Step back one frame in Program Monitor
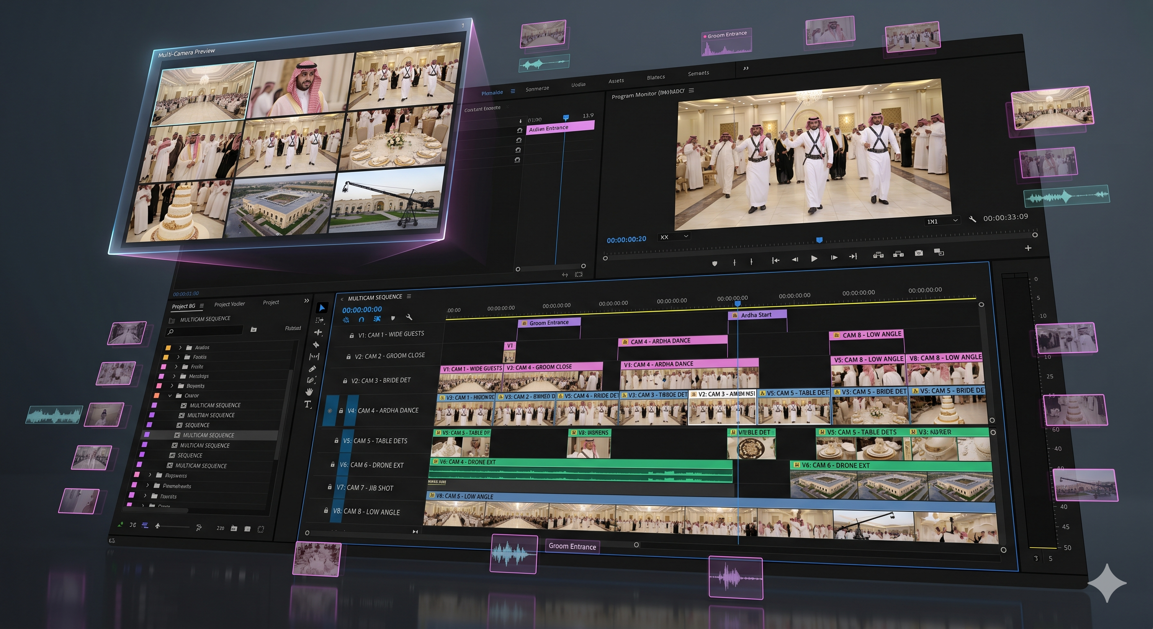The image size is (1153, 629). pyautogui.click(x=795, y=259)
